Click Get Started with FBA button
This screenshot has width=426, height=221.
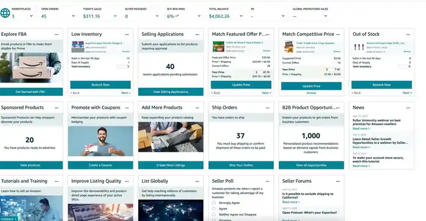[31, 92]
